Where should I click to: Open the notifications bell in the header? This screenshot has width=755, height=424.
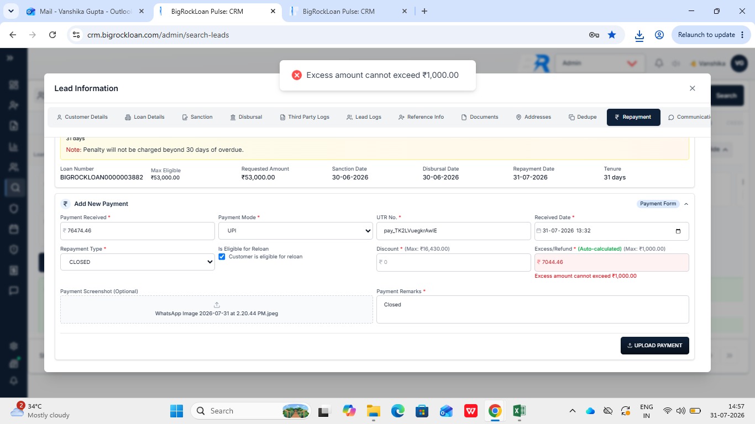659,63
